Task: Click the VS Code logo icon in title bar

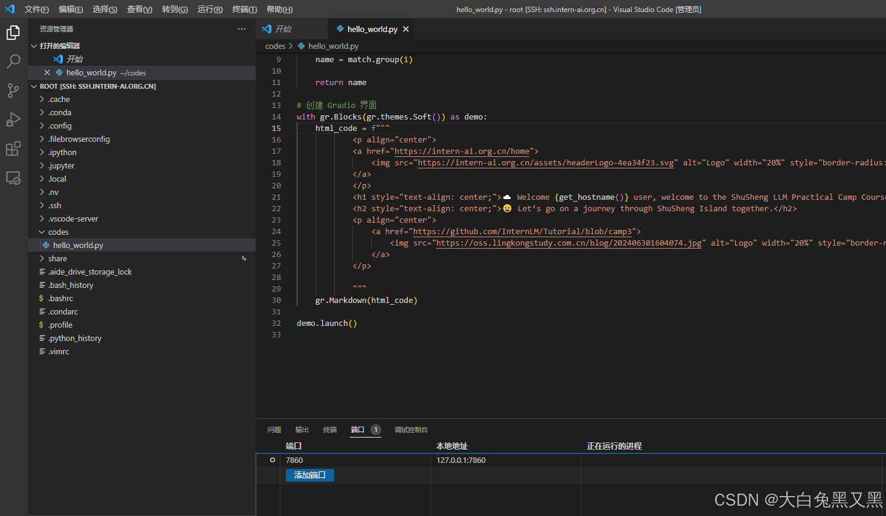Action: [x=10, y=9]
